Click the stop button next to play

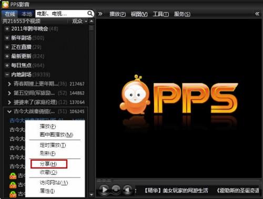pos(116,190)
